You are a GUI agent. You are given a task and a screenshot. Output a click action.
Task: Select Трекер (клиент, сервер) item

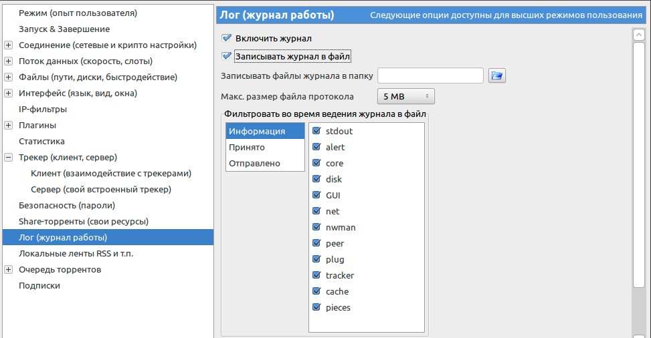[68, 157]
